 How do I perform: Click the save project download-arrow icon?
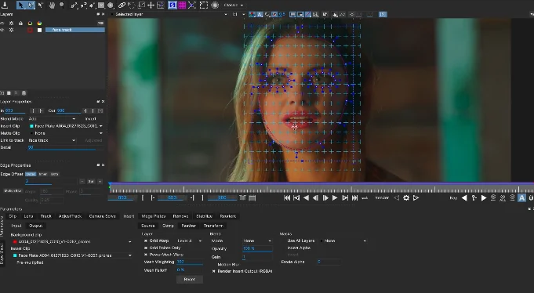[5, 5]
